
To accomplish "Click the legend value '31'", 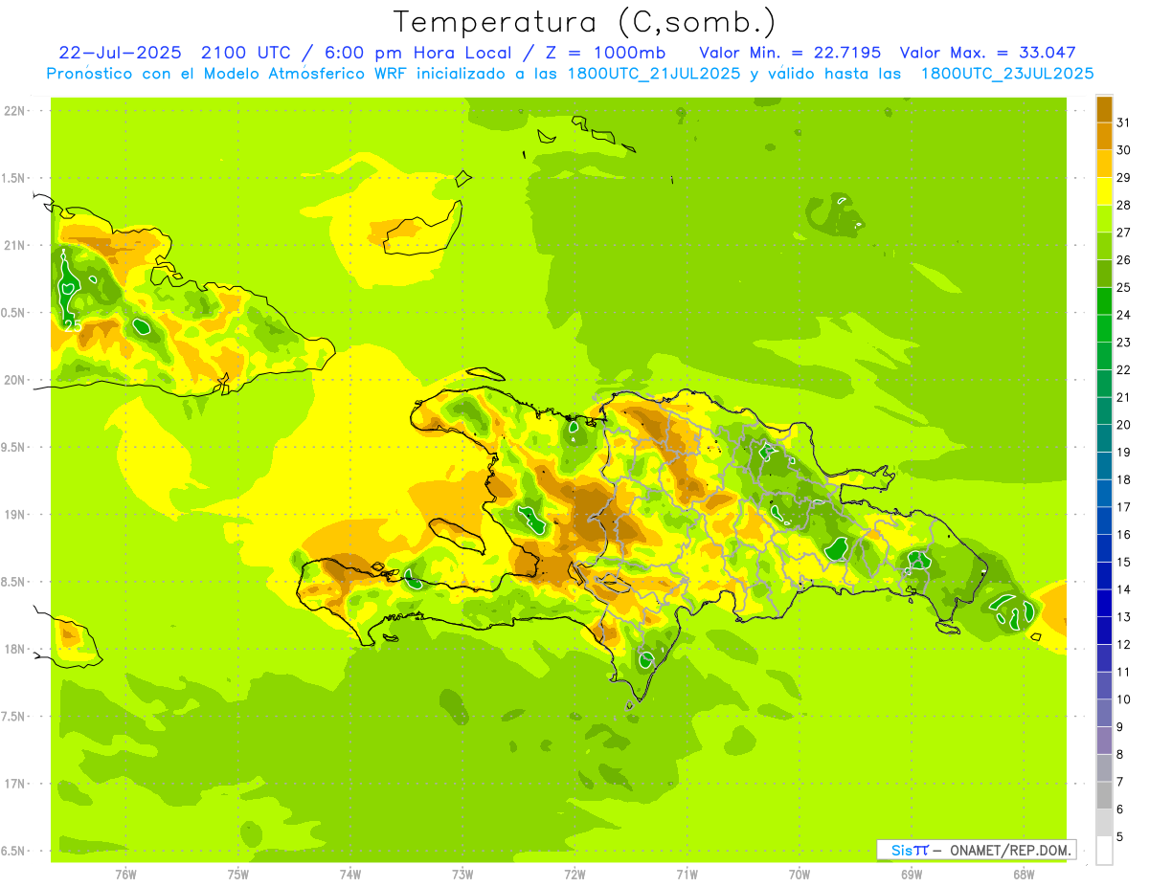I will click(x=1124, y=122).
